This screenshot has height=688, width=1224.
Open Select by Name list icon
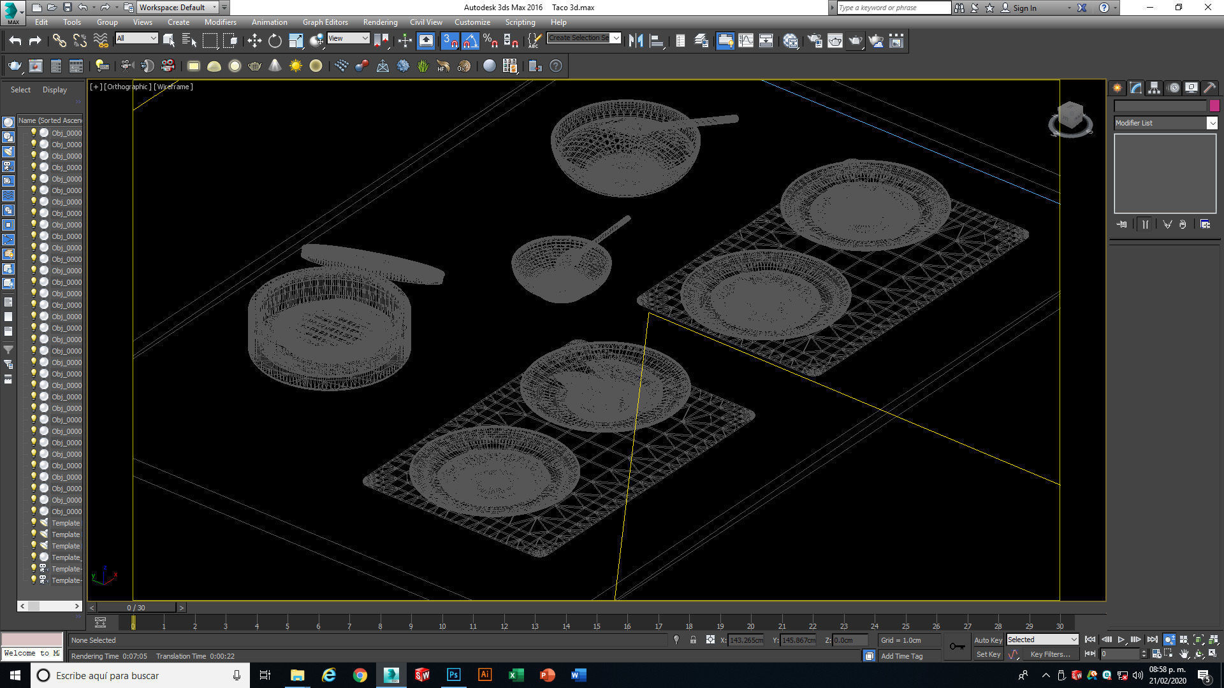[x=189, y=41]
